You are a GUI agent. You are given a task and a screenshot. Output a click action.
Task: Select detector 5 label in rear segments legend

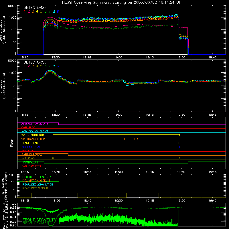pyautogui.click(x=41, y=66)
